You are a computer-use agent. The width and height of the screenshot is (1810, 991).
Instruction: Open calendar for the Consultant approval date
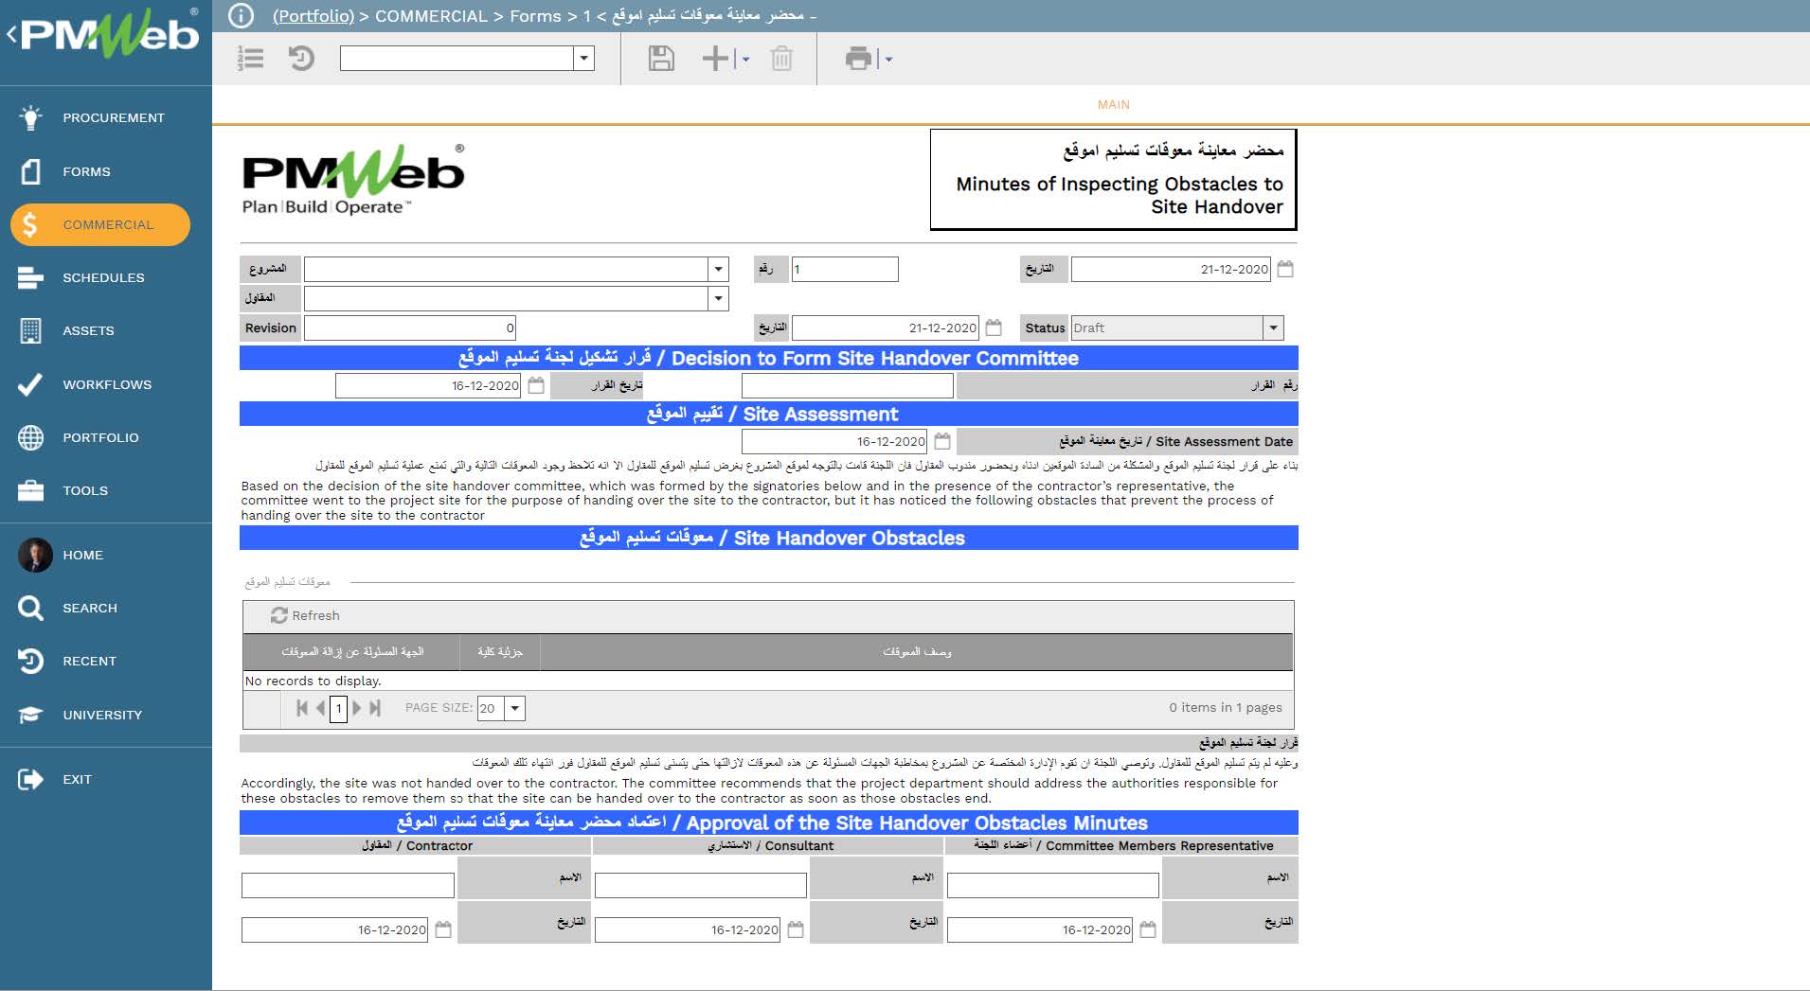[x=796, y=929]
